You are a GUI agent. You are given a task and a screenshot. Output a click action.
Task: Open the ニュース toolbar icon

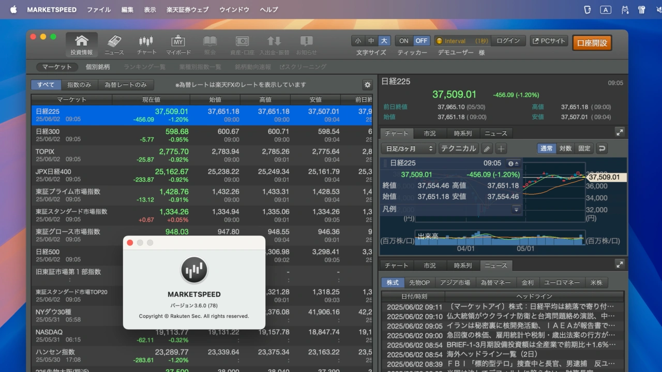[x=114, y=45]
